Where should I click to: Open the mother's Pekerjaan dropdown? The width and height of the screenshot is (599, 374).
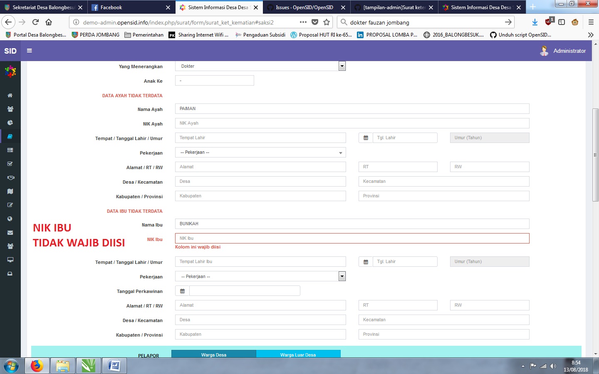(342, 276)
